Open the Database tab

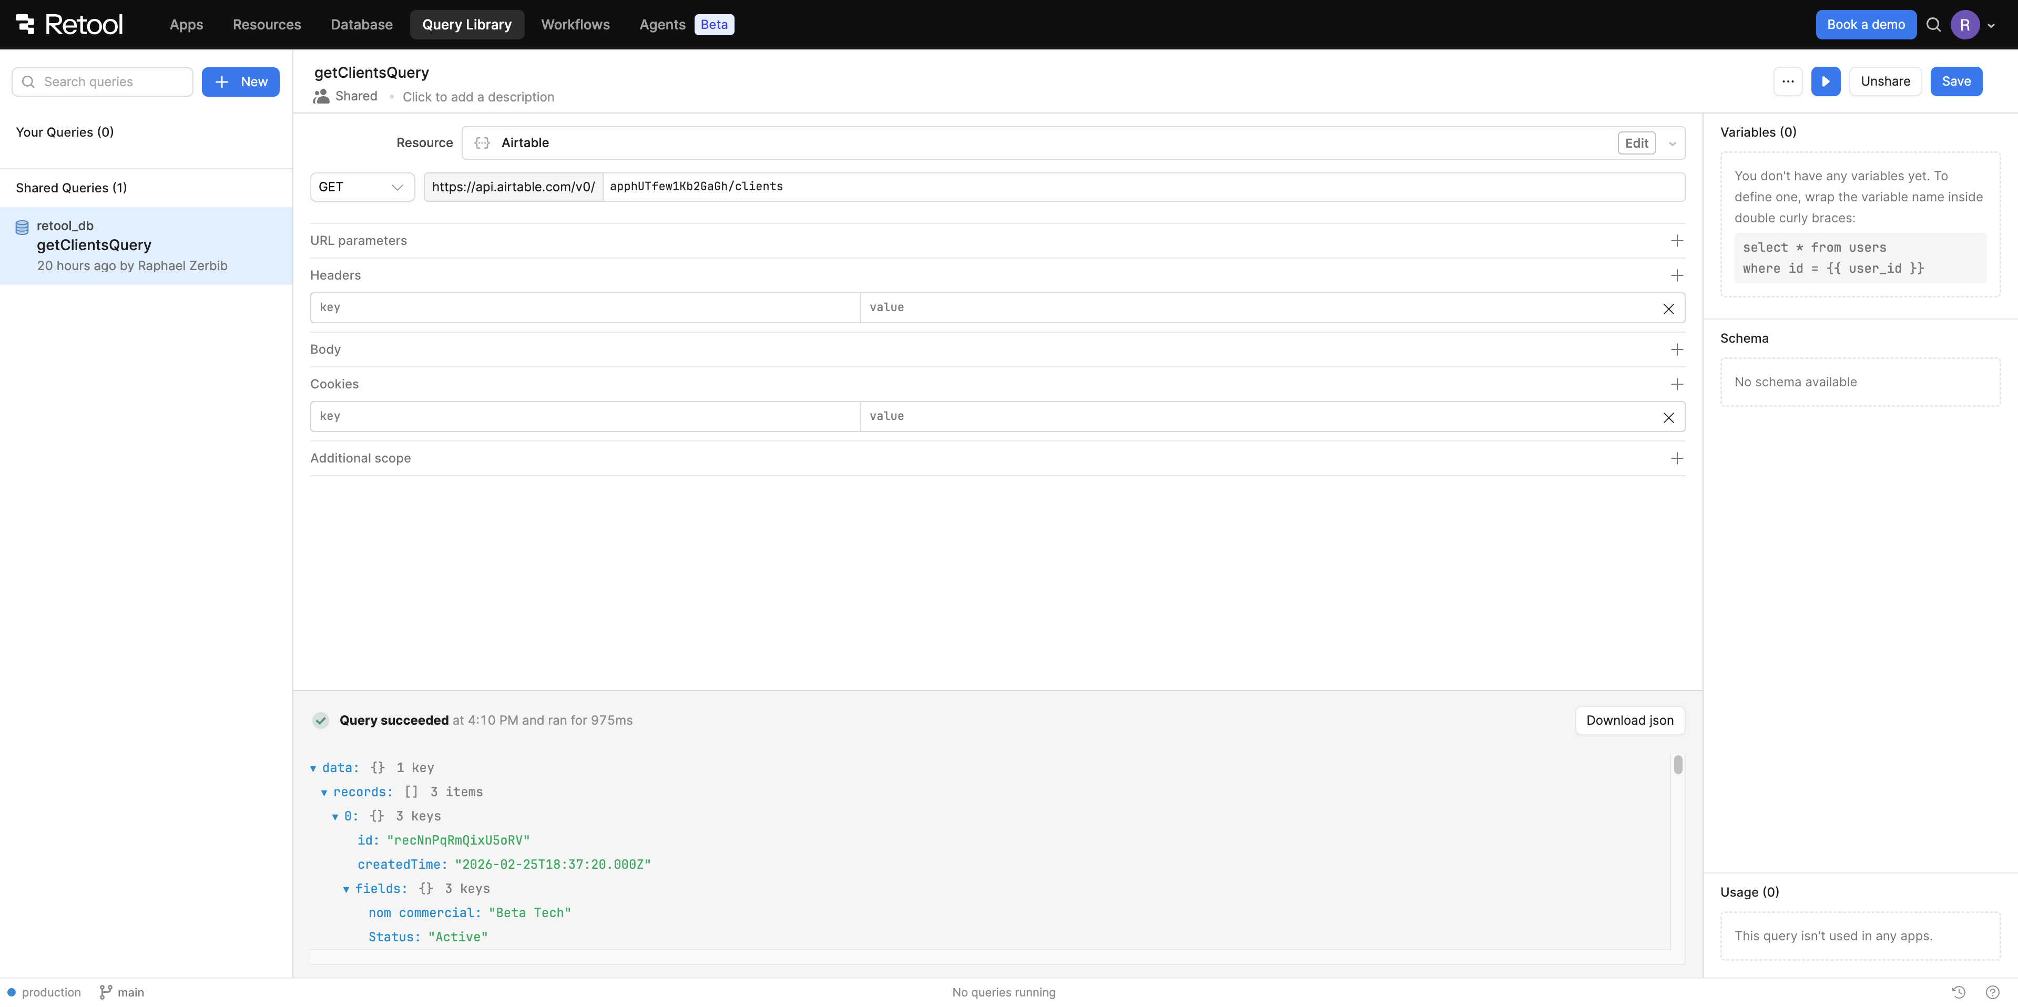361,24
